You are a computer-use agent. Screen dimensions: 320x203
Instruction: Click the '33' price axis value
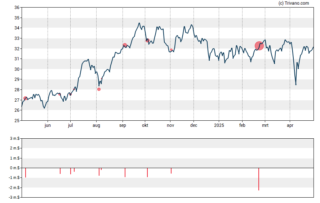coord(17,38)
